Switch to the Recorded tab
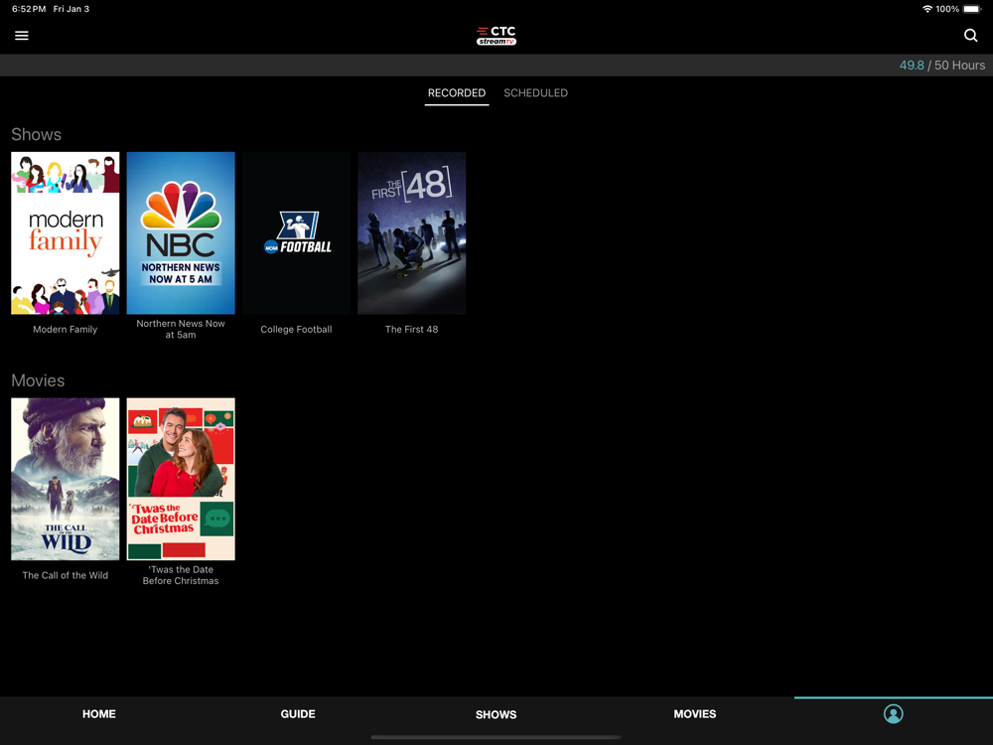The image size is (993, 745). click(457, 93)
